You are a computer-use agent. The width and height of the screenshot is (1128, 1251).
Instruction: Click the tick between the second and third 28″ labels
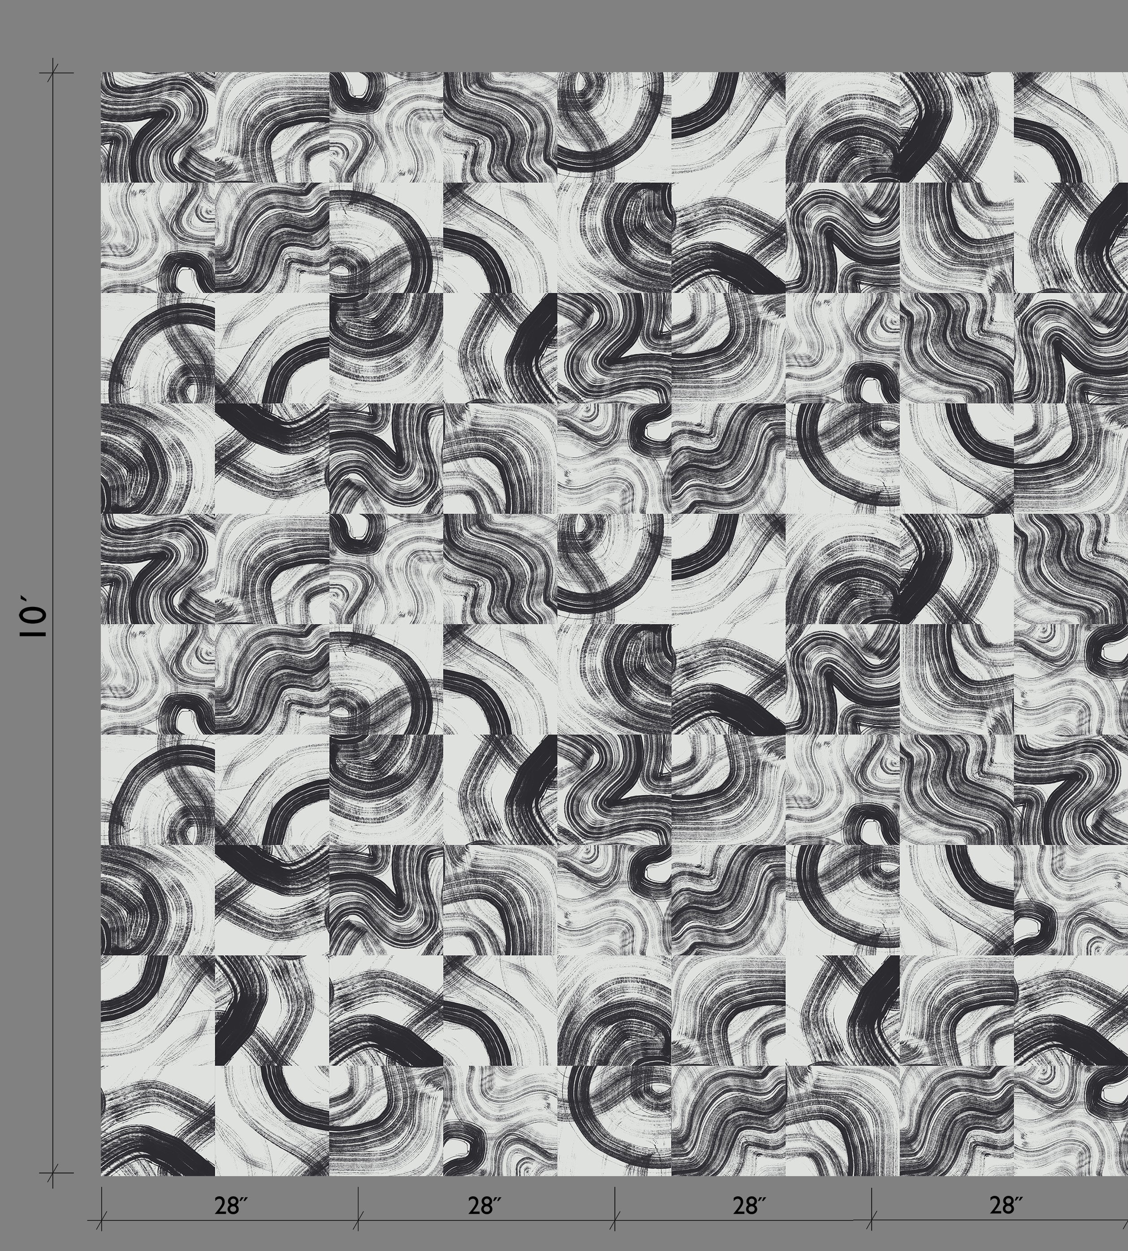(615, 1221)
